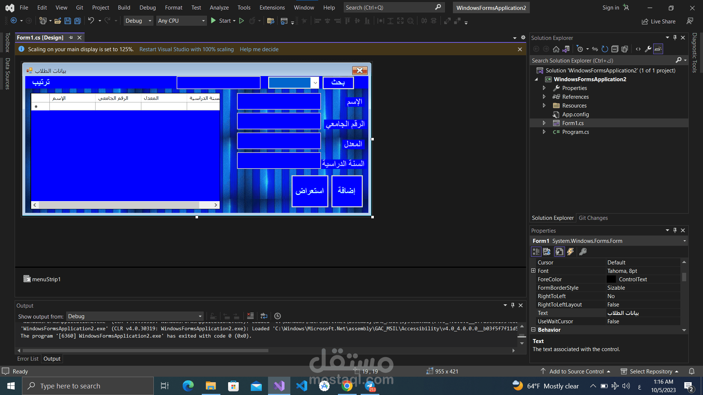Open Google Chrome from the taskbar
703x395 pixels.
click(x=347, y=386)
